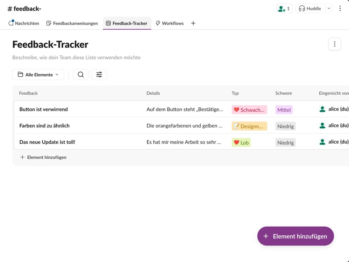349x262 pixels.
Task: Click the purple Element hinzufügen button
Action: [295, 236]
